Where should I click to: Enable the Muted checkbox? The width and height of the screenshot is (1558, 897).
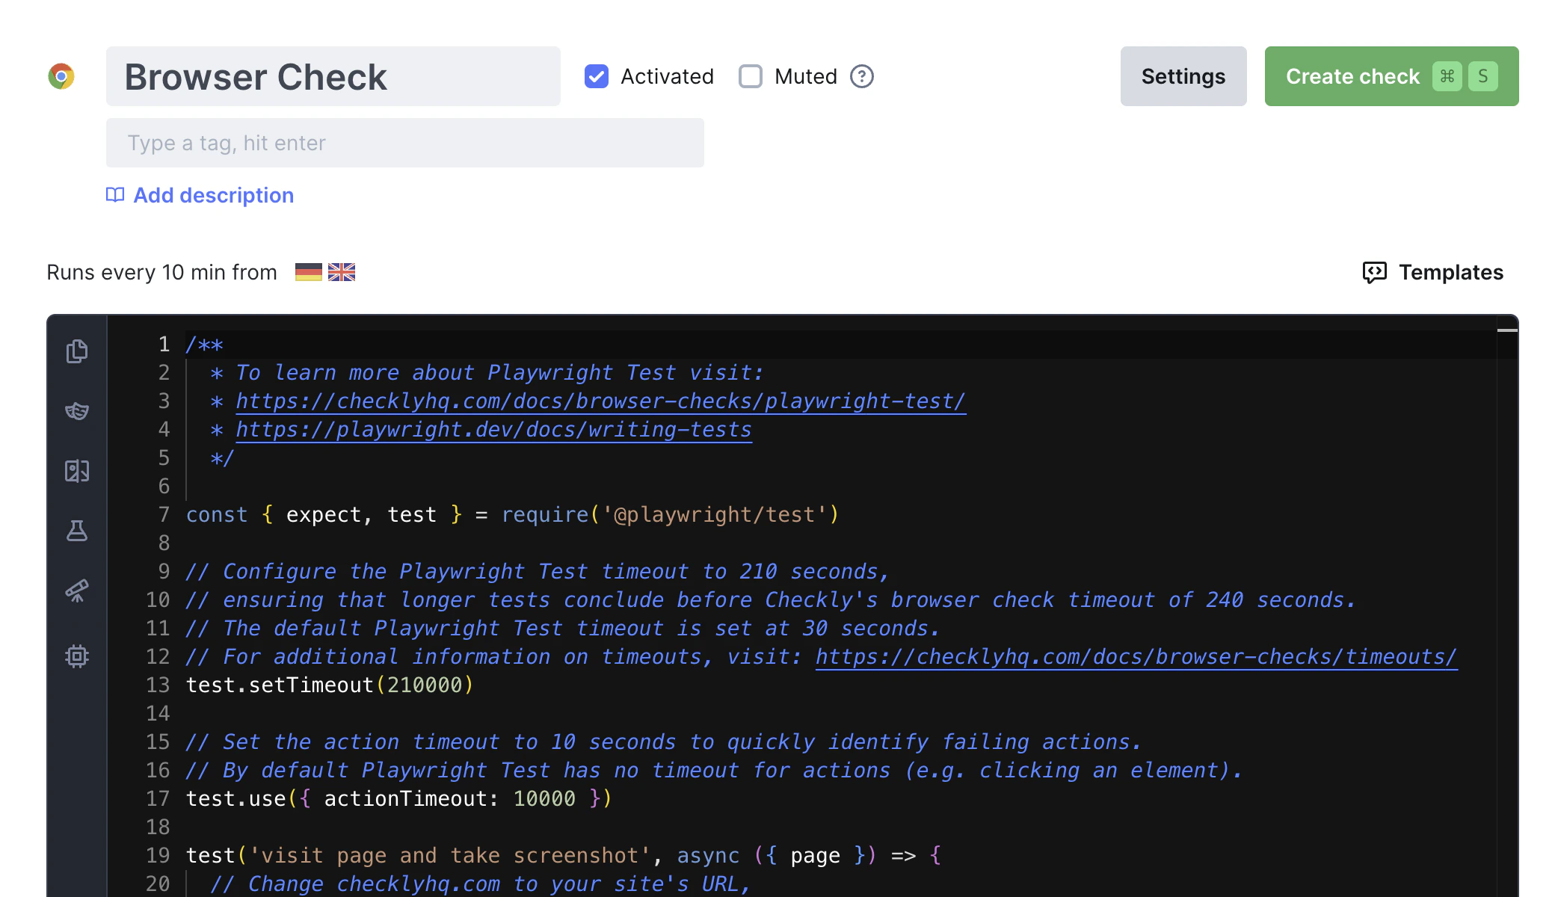point(750,75)
